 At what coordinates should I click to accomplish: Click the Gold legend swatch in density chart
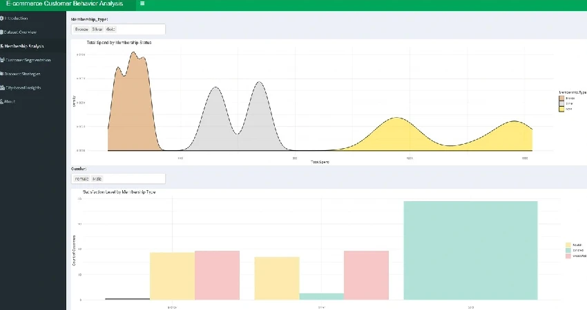pyautogui.click(x=561, y=110)
